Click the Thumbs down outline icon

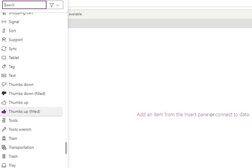tap(4, 84)
